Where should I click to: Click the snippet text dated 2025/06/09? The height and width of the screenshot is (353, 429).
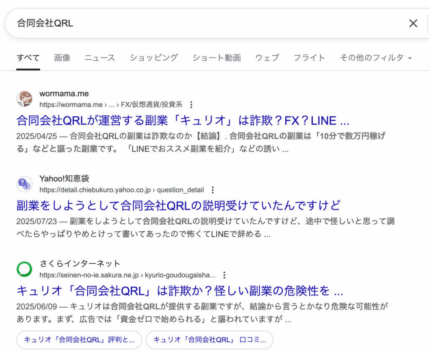point(202,313)
